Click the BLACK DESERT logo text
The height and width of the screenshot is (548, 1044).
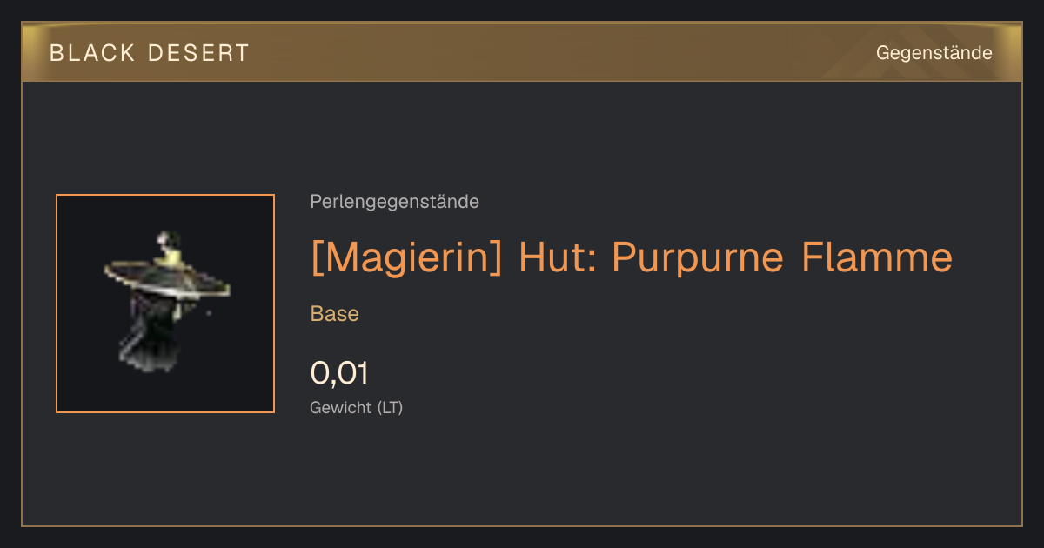(x=149, y=53)
